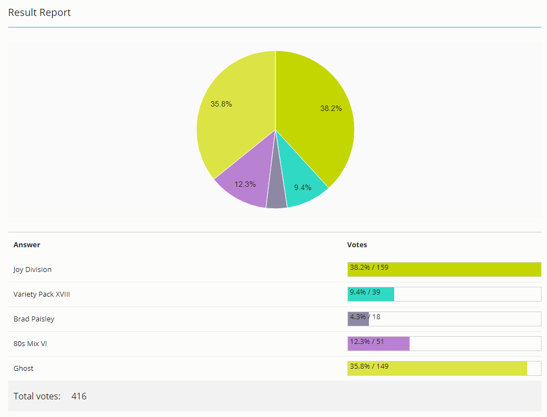Select the Ghost answer label
This screenshot has height=417, width=547.
(x=24, y=369)
